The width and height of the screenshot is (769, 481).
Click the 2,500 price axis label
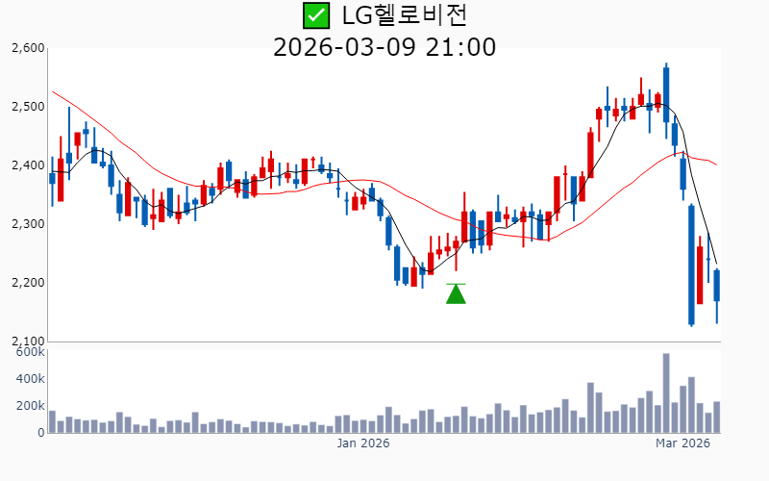click(28, 107)
